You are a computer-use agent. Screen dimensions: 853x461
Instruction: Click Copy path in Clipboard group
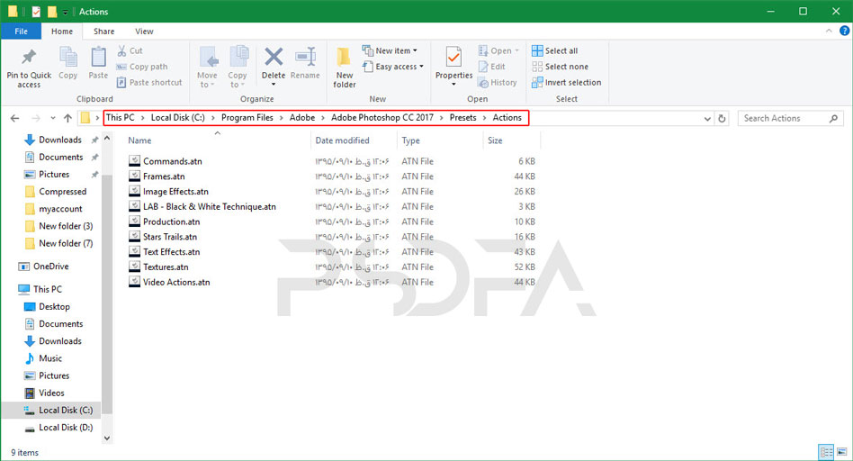[142, 67]
